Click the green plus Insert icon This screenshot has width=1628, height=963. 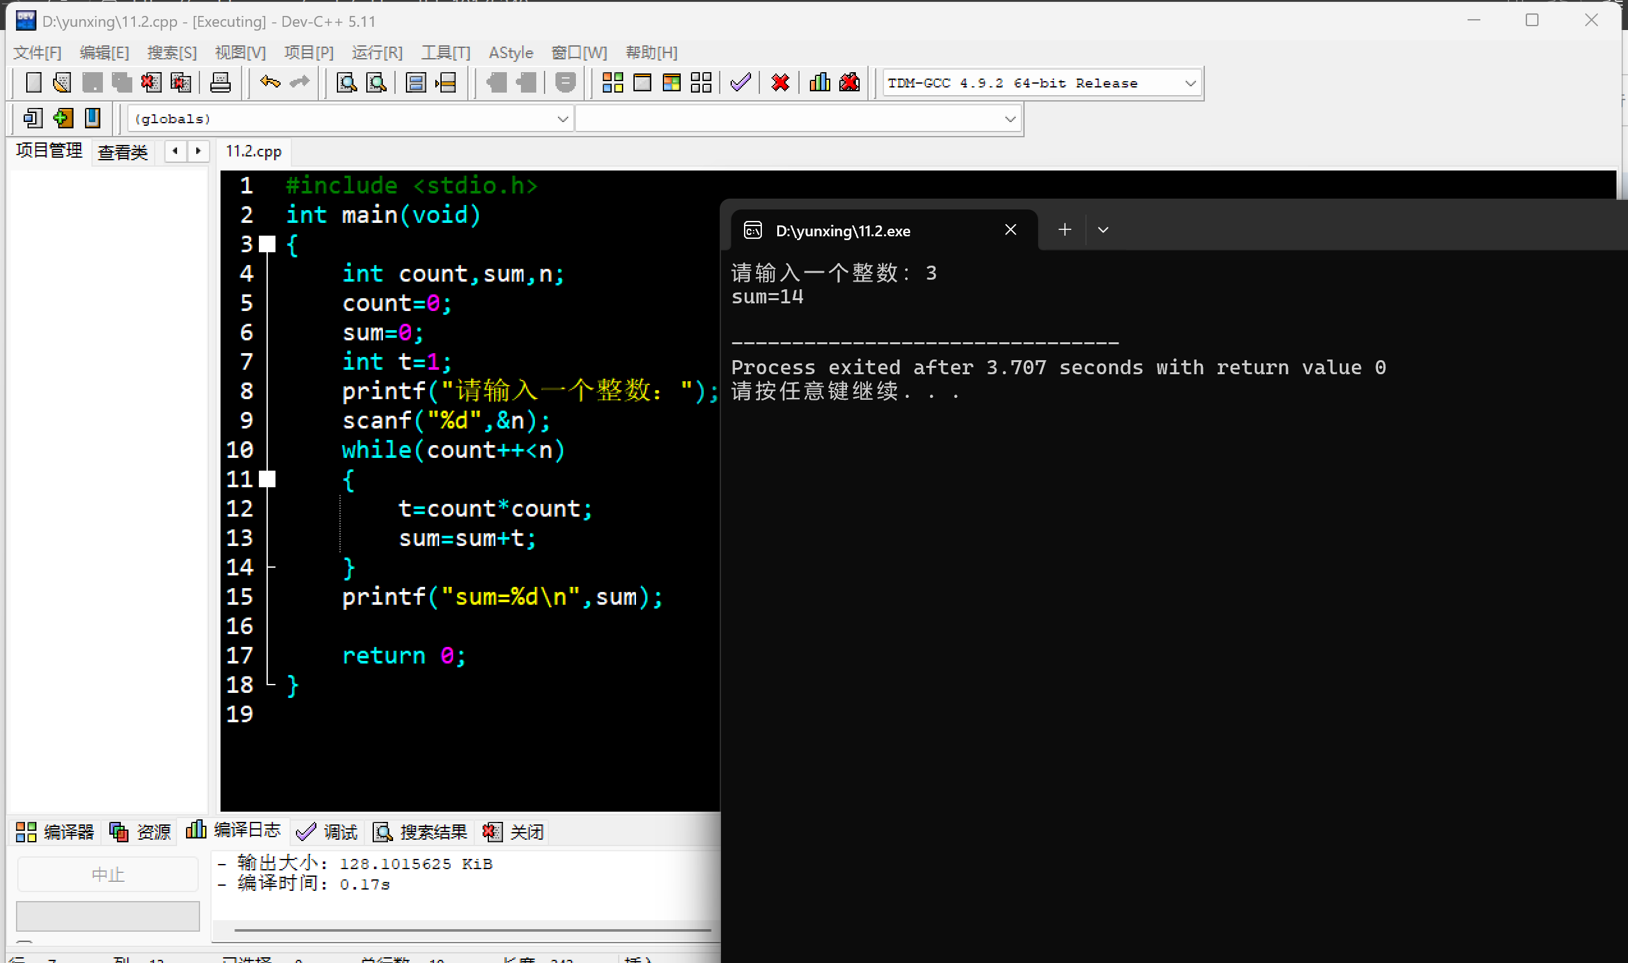click(x=63, y=118)
